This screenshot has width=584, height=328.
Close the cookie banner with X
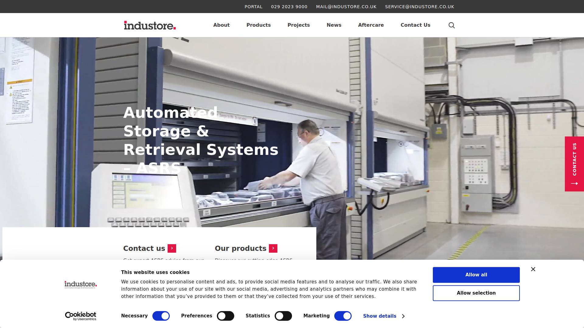pos(533,269)
